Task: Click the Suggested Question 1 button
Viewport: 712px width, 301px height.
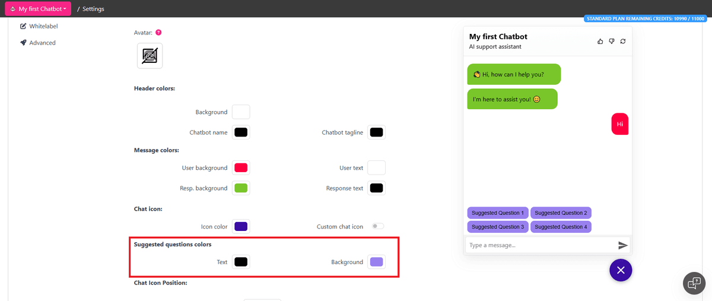Action: pyautogui.click(x=497, y=213)
